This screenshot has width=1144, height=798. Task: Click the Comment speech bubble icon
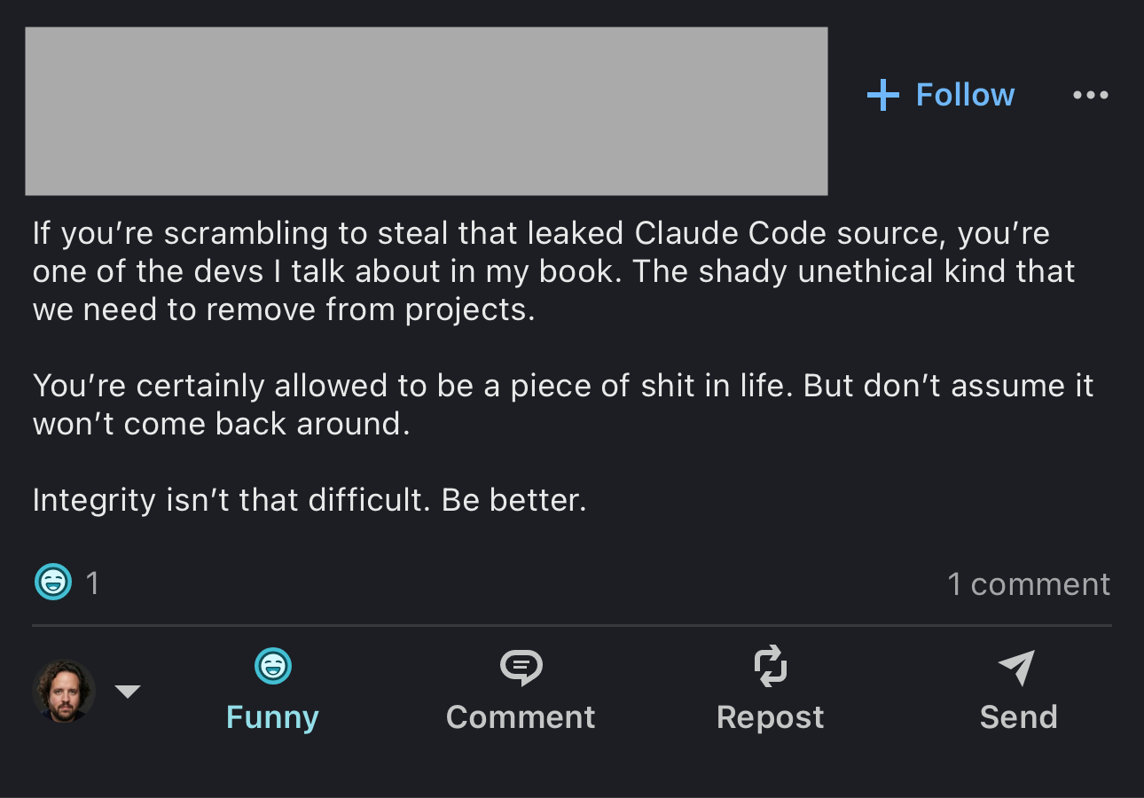pos(521,666)
